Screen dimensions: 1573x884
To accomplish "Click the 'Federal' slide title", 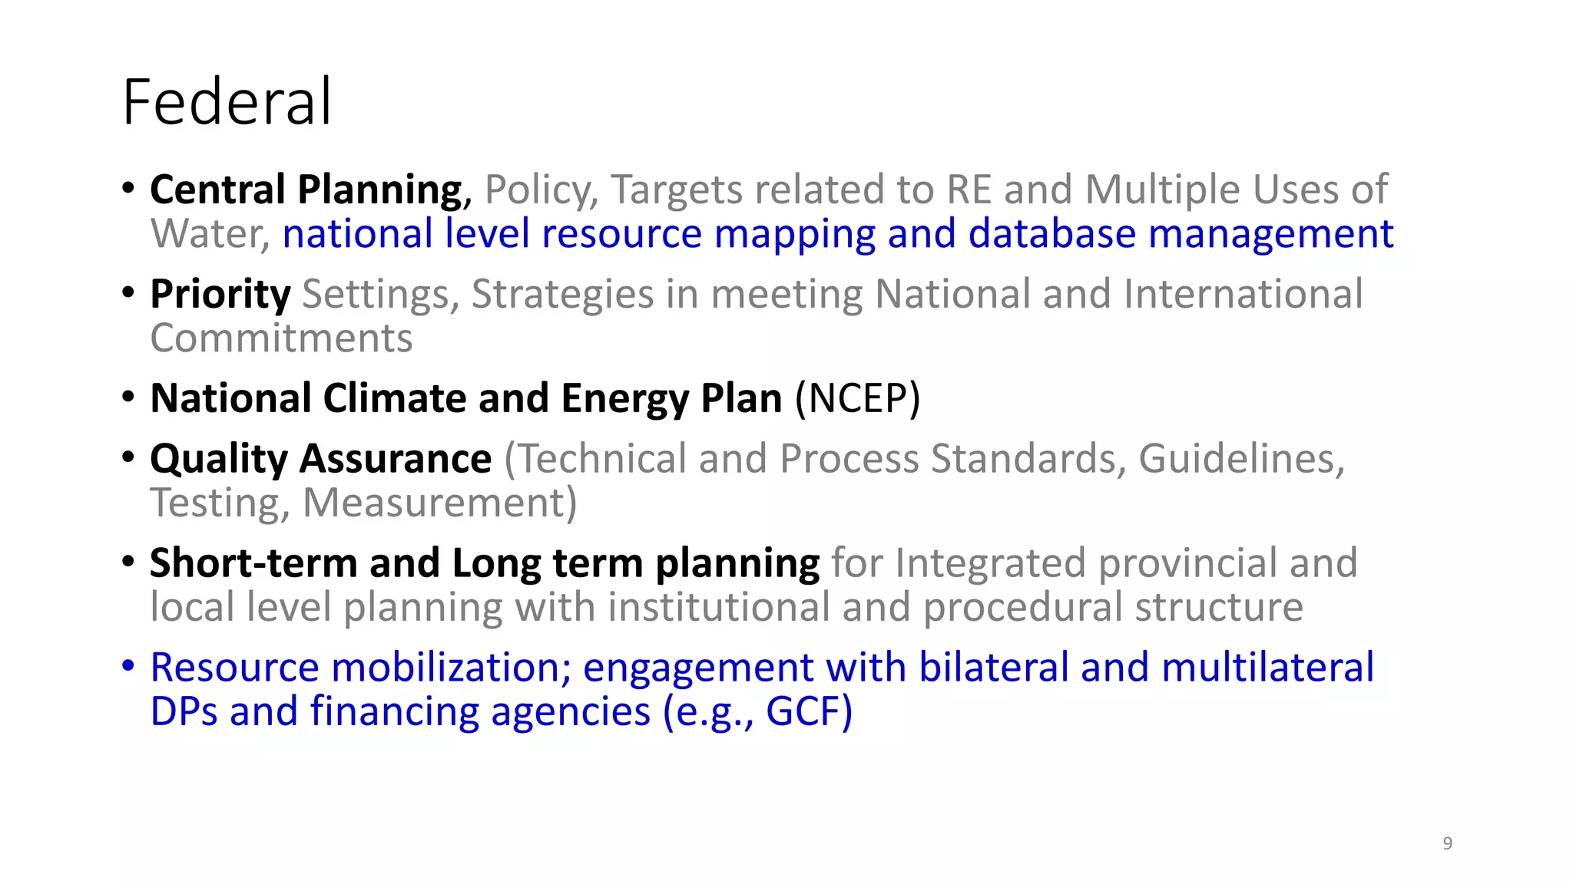I will [227, 102].
